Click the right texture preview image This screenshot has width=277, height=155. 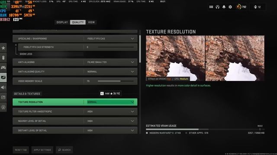point(235,59)
